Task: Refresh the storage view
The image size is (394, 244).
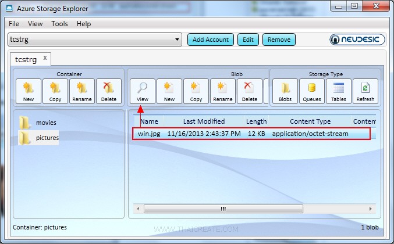Action: pos(365,91)
